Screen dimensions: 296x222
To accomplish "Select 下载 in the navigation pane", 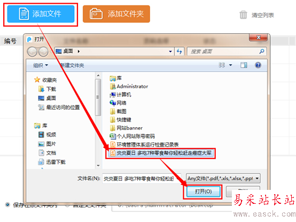I will (x=47, y=89).
